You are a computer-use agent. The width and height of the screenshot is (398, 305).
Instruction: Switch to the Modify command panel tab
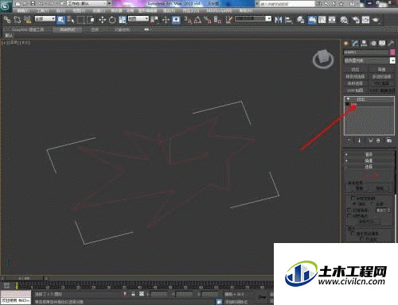[355, 43]
